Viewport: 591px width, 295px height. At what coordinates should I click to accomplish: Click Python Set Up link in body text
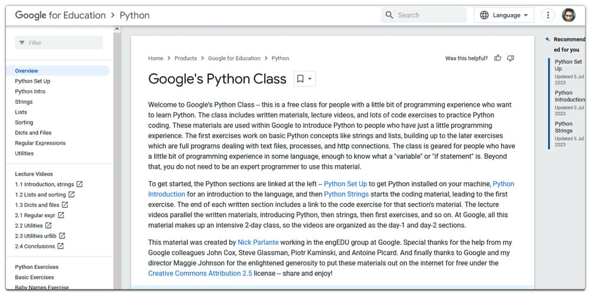(345, 184)
